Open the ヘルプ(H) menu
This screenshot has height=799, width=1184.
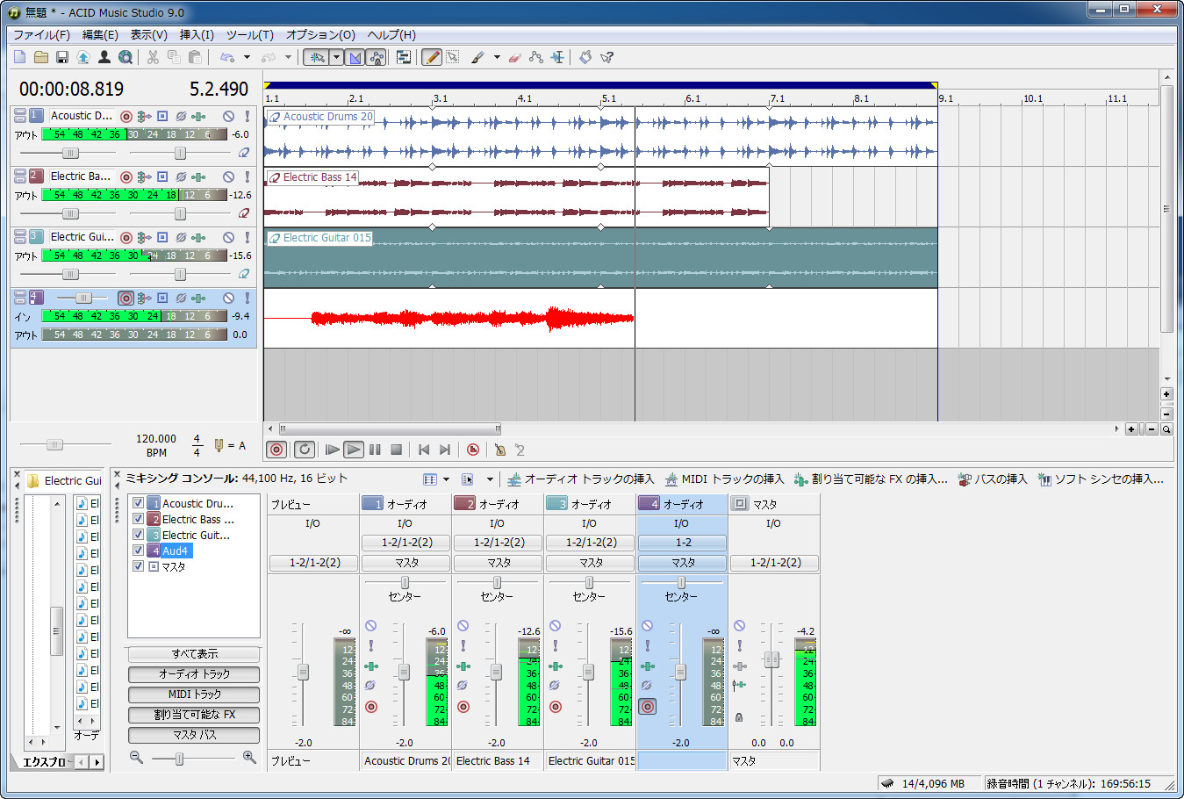(391, 35)
